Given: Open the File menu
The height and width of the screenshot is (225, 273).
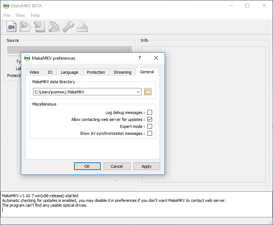Looking at the screenshot, I should coord(7,15).
